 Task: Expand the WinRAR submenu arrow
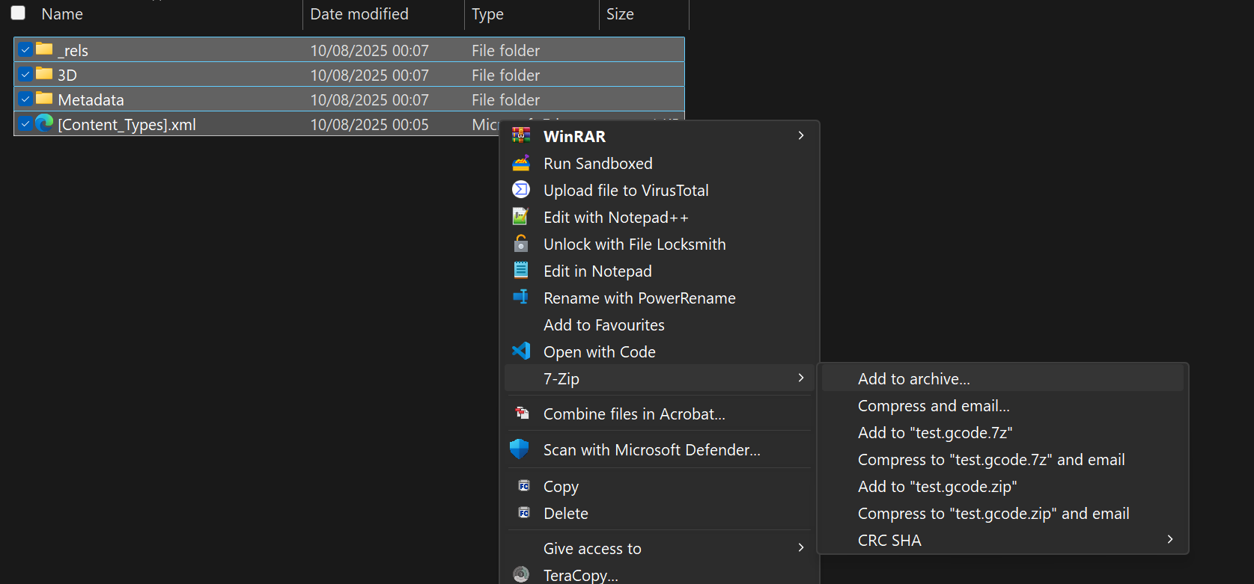click(x=801, y=135)
